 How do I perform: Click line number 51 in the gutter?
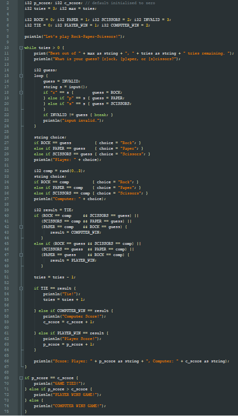click(x=7, y=277)
